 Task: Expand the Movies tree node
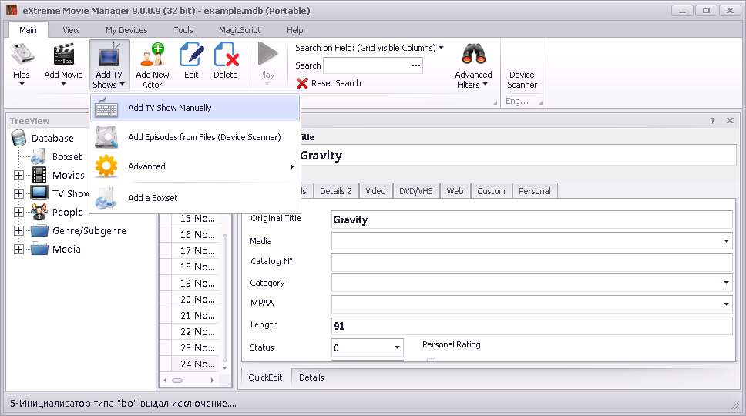(x=18, y=175)
